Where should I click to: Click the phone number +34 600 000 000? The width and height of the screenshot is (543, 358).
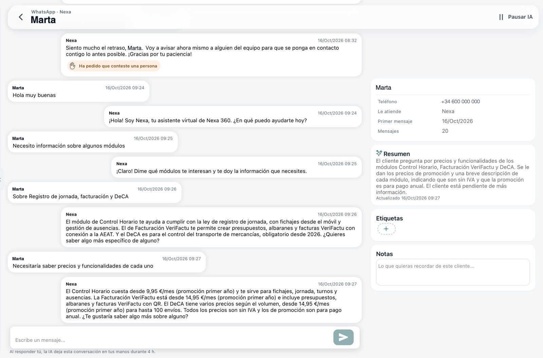(x=461, y=102)
